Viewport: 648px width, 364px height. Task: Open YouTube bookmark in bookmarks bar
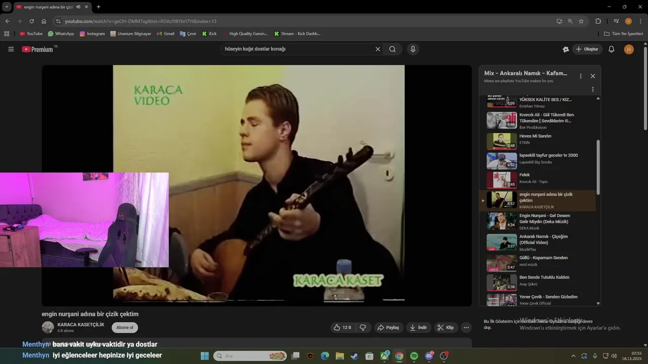31,34
